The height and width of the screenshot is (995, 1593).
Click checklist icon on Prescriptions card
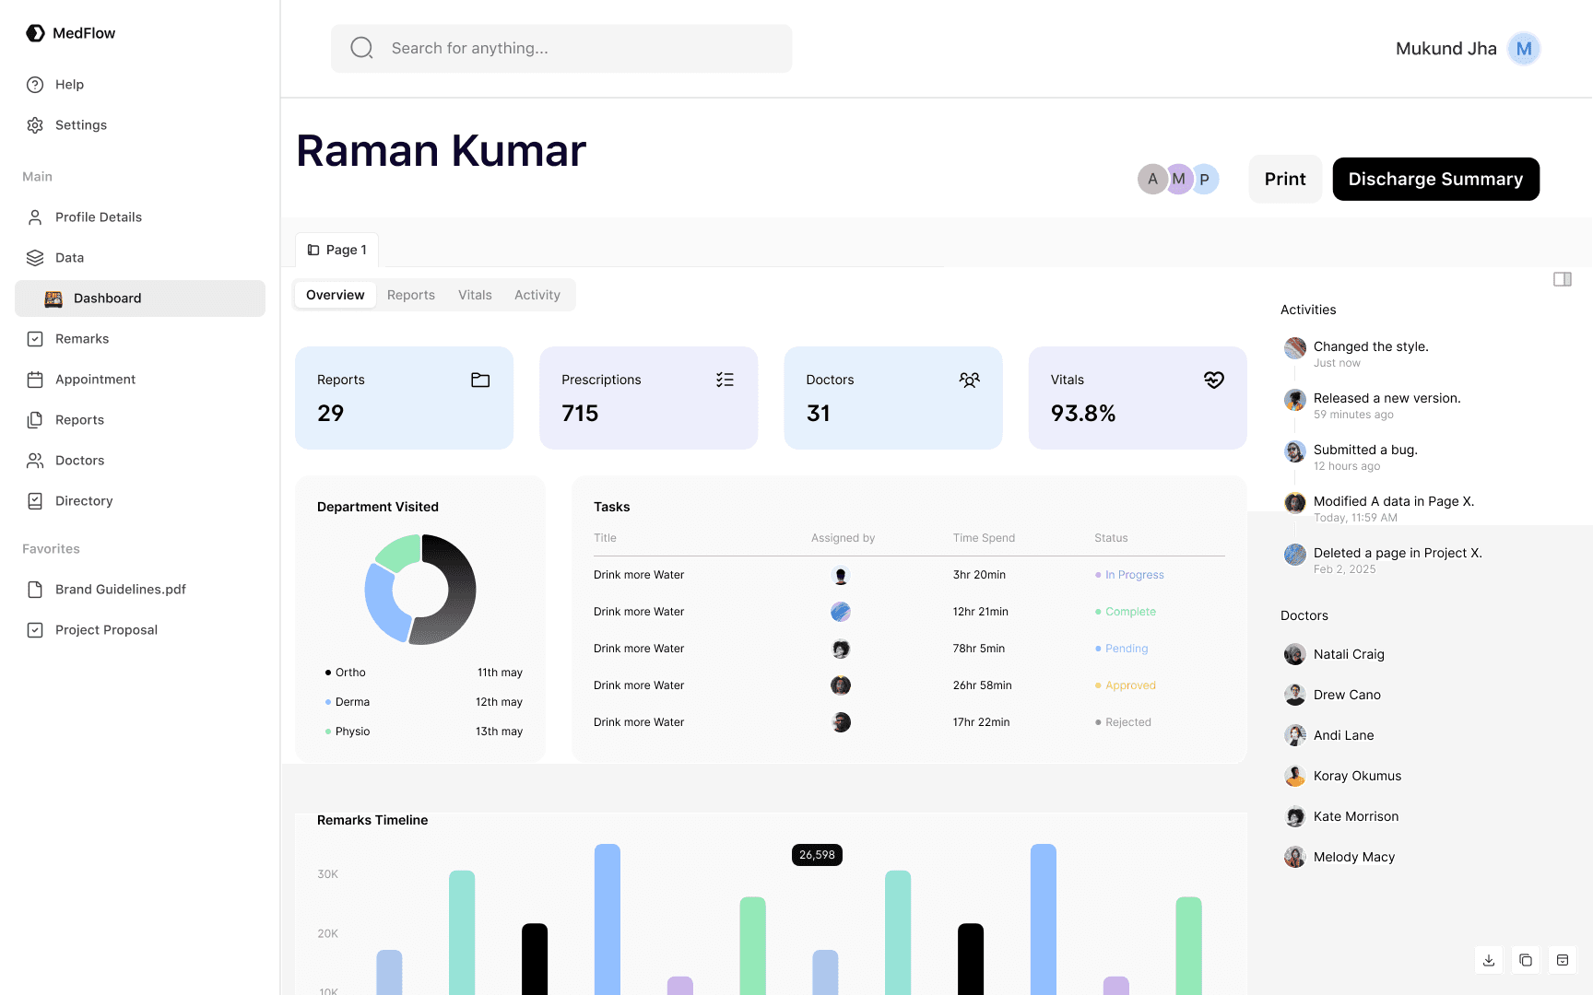pyautogui.click(x=725, y=380)
